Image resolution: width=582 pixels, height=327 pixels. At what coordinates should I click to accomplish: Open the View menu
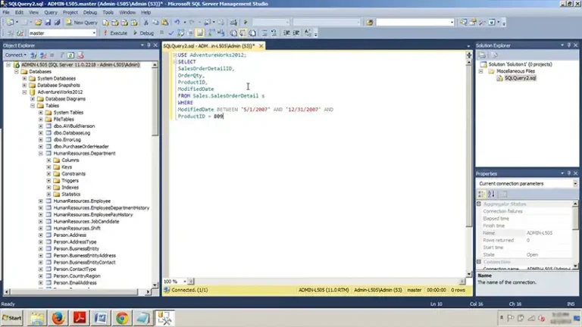(33, 12)
